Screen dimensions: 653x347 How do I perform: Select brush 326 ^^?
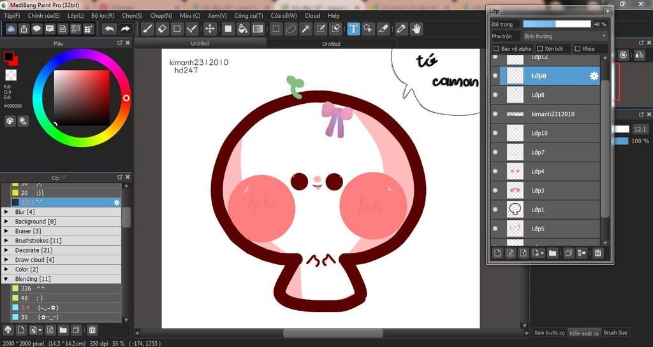(x=66, y=288)
